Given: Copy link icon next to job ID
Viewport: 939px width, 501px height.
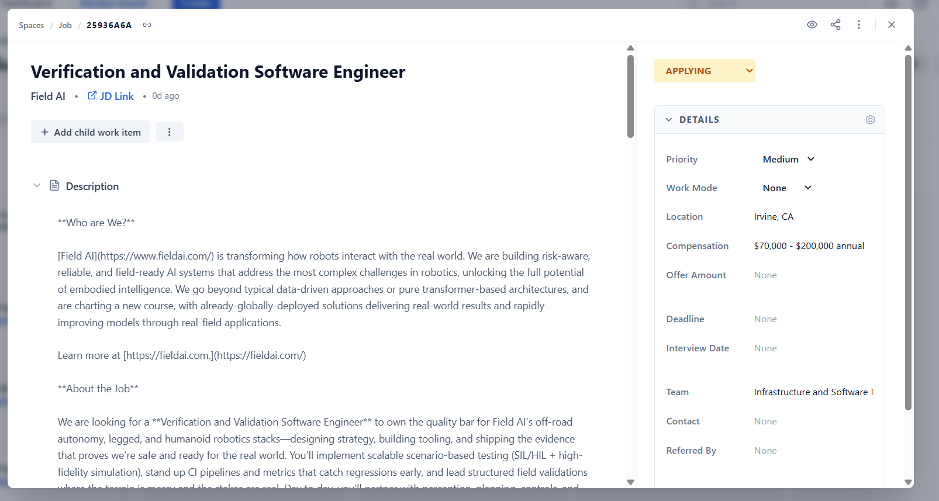Looking at the screenshot, I should 147,25.
